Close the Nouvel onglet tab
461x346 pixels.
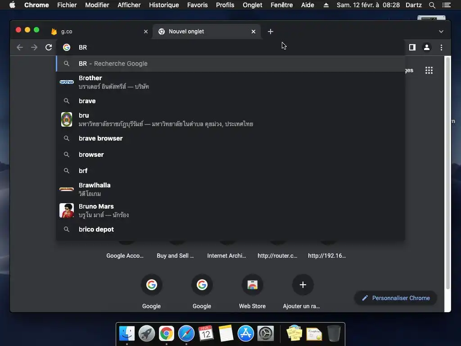pos(253,32)
